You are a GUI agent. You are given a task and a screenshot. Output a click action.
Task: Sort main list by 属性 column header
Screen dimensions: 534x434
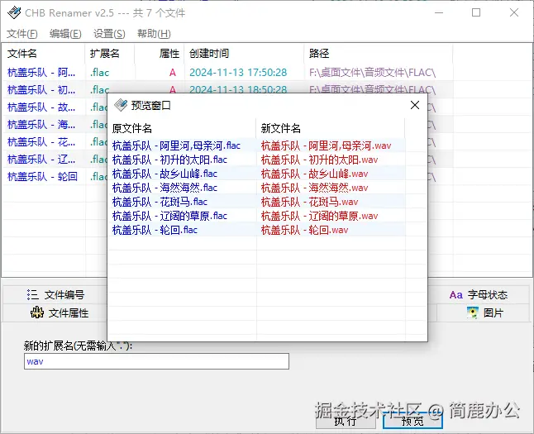point(160,54)
